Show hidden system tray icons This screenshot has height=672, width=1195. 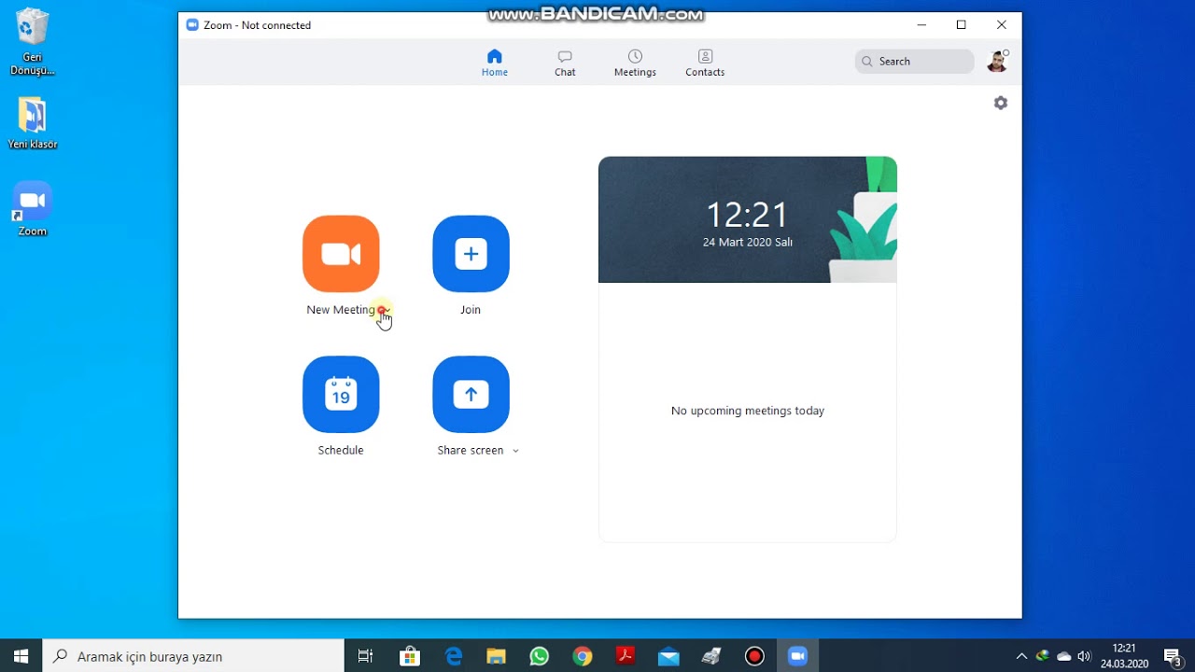(x=1021, y=656)
